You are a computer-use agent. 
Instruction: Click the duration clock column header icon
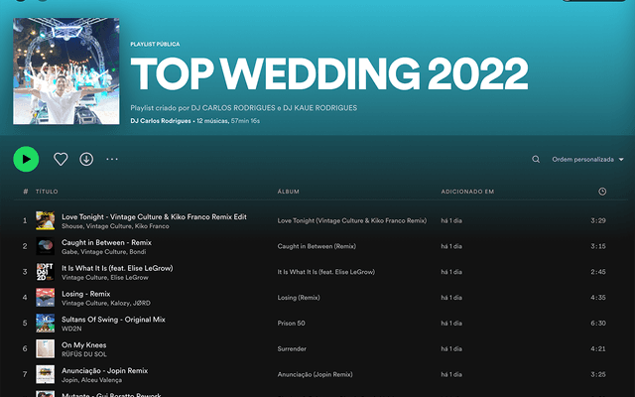tap(602, 191)
